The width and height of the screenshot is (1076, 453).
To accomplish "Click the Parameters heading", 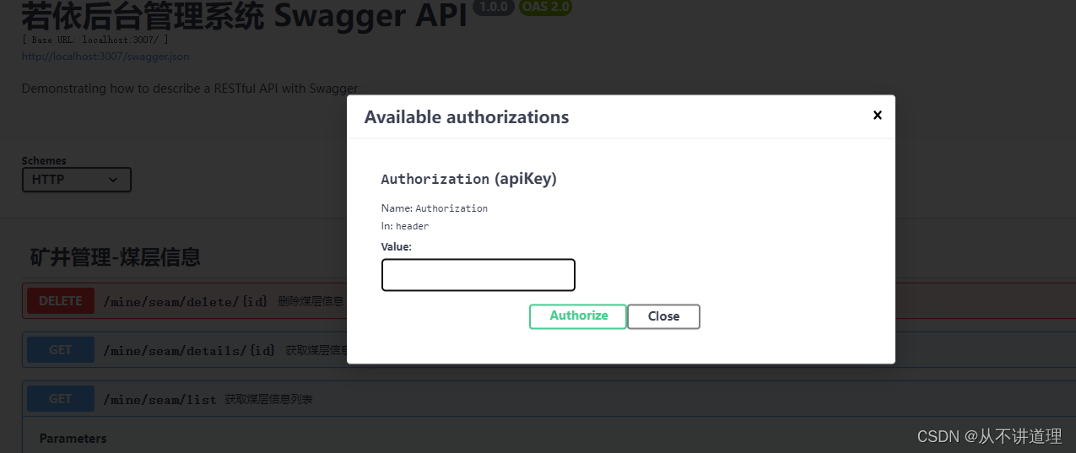I will (x=73, y=439).
